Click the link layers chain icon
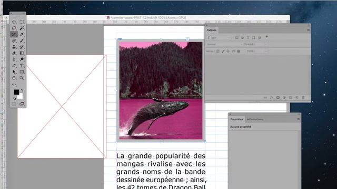The image size is (337, 189). [x=265, y=98]
